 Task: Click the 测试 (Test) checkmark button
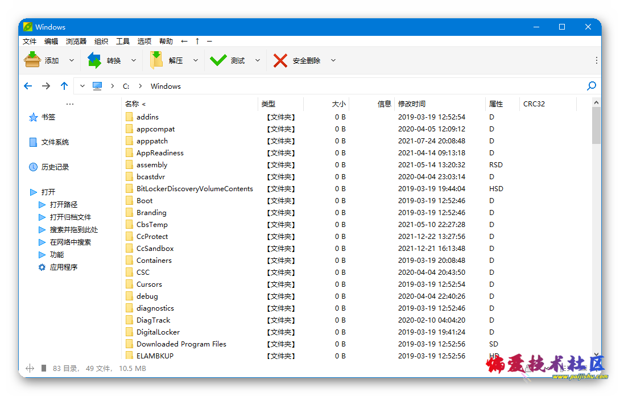click(228, 60)
